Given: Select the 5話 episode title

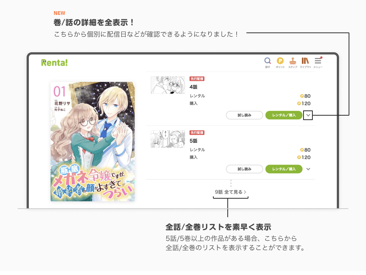Looking at the screenshot, I should coord(193,141).
